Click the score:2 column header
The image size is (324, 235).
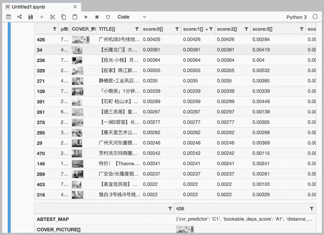point(227,29)
